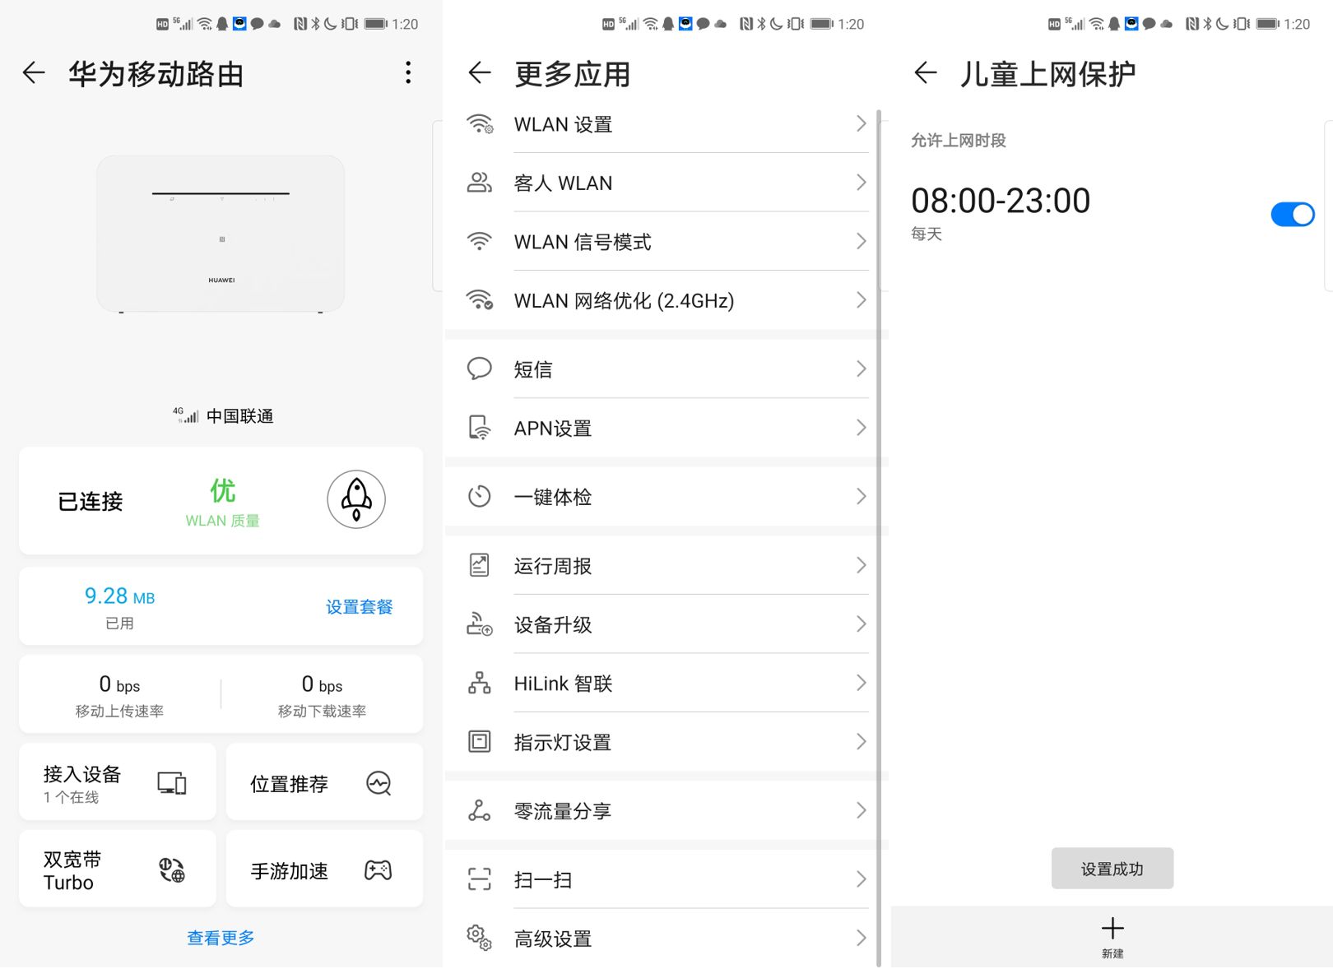Tap the rocket boost icon

pos(356,499)
